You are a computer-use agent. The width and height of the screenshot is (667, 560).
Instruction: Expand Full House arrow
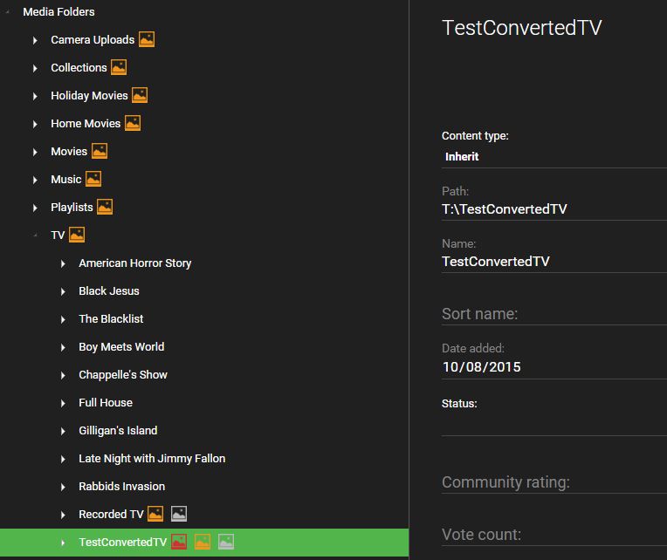tap(63, 403)
